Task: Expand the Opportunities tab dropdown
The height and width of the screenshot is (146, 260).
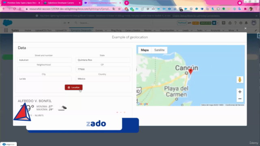Action: (x=178, y=30)
